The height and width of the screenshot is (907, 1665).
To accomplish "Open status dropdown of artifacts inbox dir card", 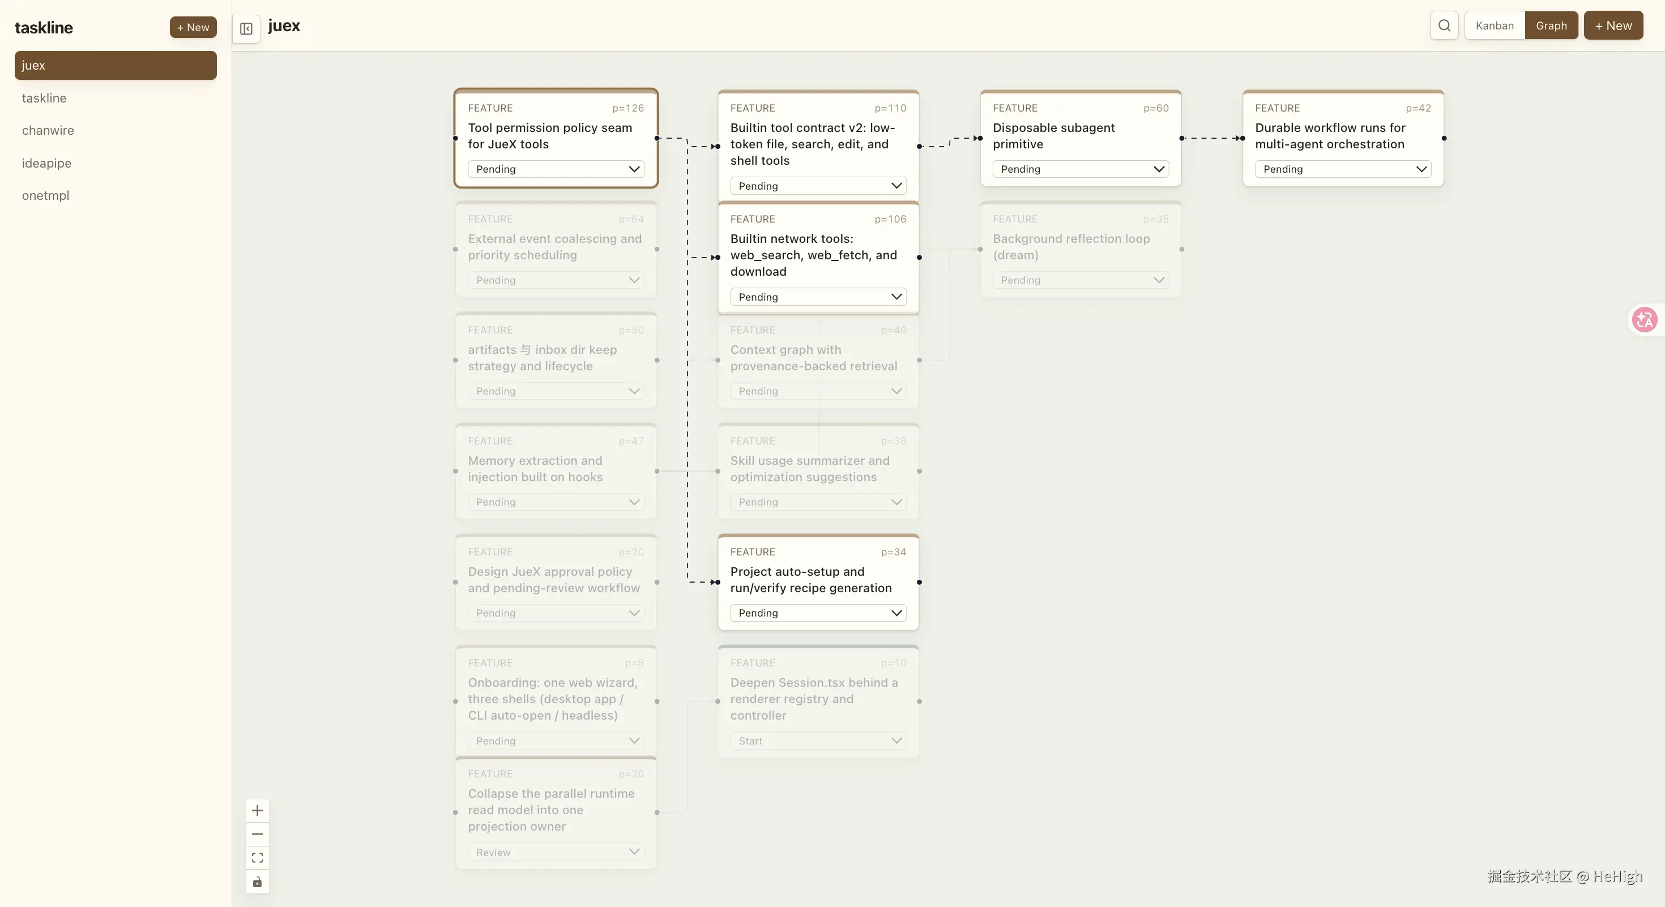I will tap(556, 391).
